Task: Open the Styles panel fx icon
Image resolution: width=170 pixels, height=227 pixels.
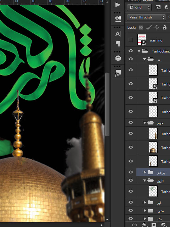Action: pos(118,73)
